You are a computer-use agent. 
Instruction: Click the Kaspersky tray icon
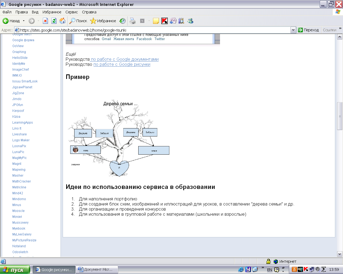pyautogui.click(x=306, y=269)
